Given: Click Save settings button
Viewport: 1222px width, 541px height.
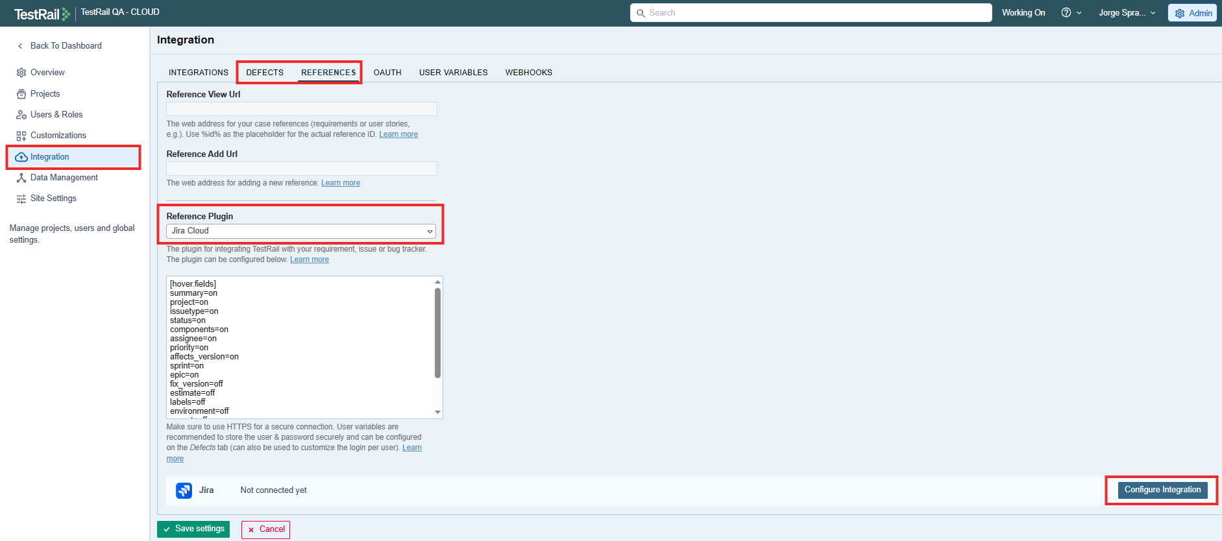Looking at the screenshot, I should click(x=193, y=529).
